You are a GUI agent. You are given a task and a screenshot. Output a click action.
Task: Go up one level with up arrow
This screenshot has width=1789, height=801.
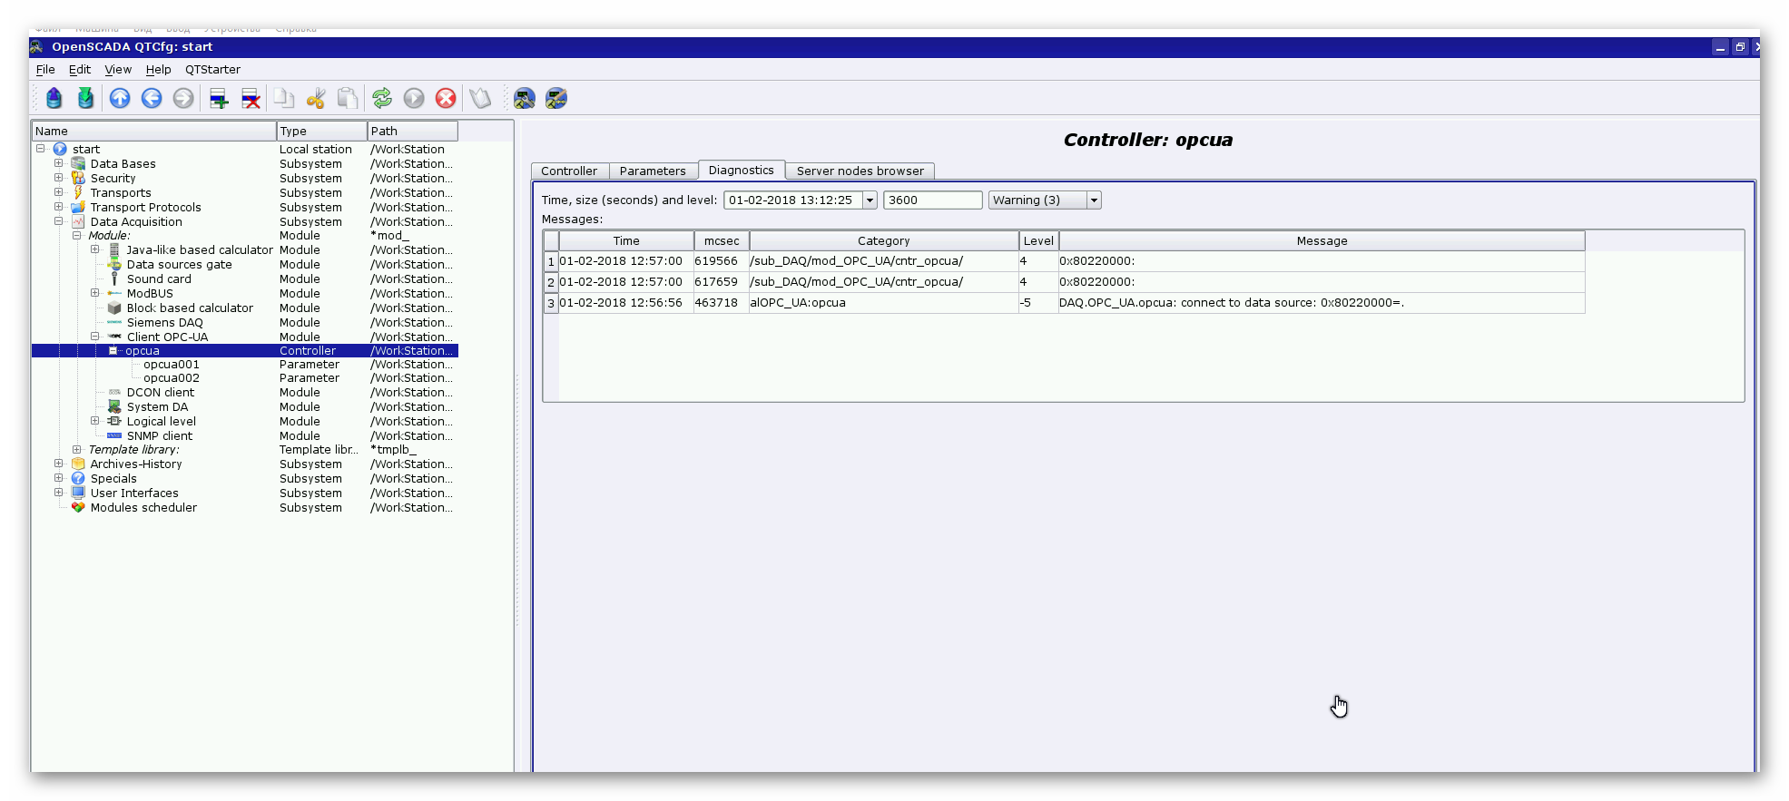click(120, 98)
